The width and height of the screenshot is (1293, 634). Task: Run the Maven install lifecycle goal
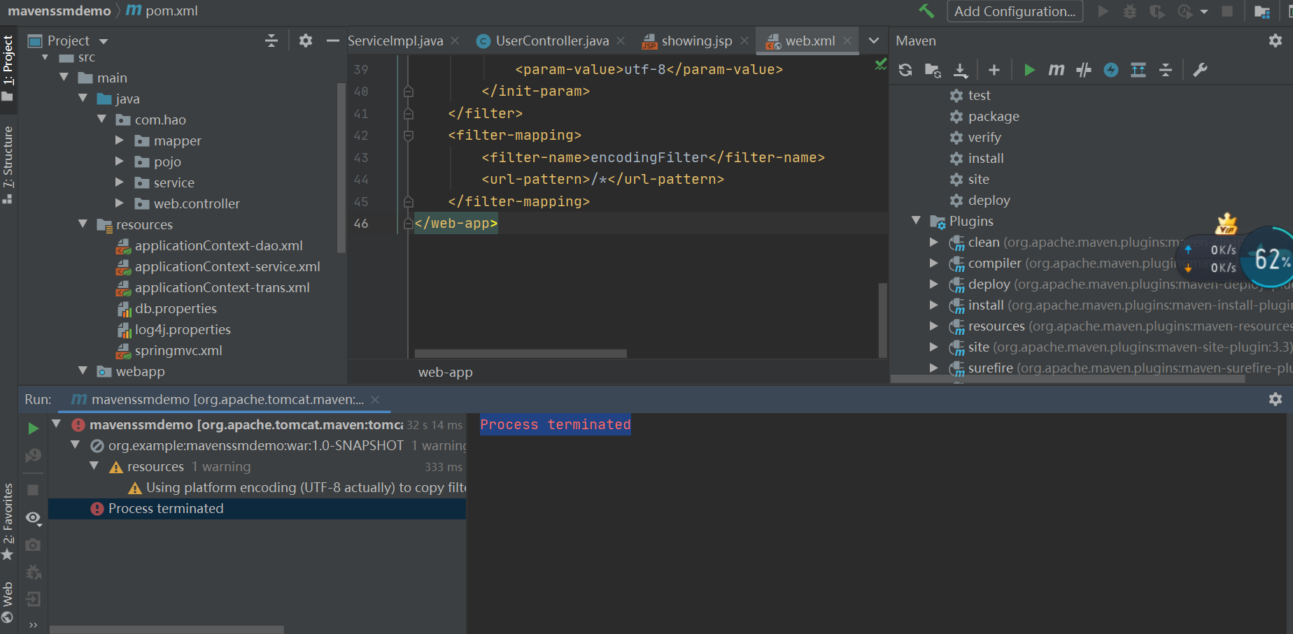pyautogui.click(x=985, y=158)
